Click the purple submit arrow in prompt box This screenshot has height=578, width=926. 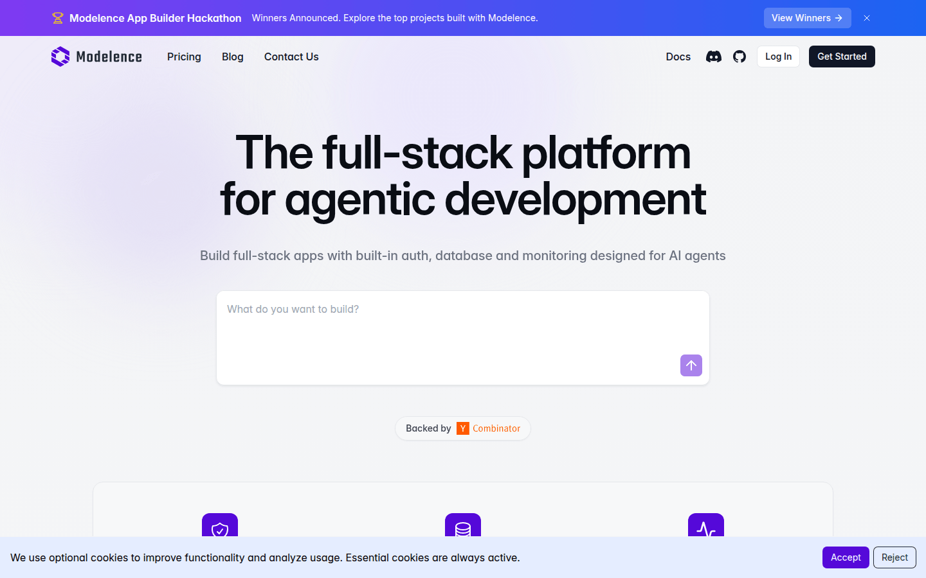coord(691,365)
